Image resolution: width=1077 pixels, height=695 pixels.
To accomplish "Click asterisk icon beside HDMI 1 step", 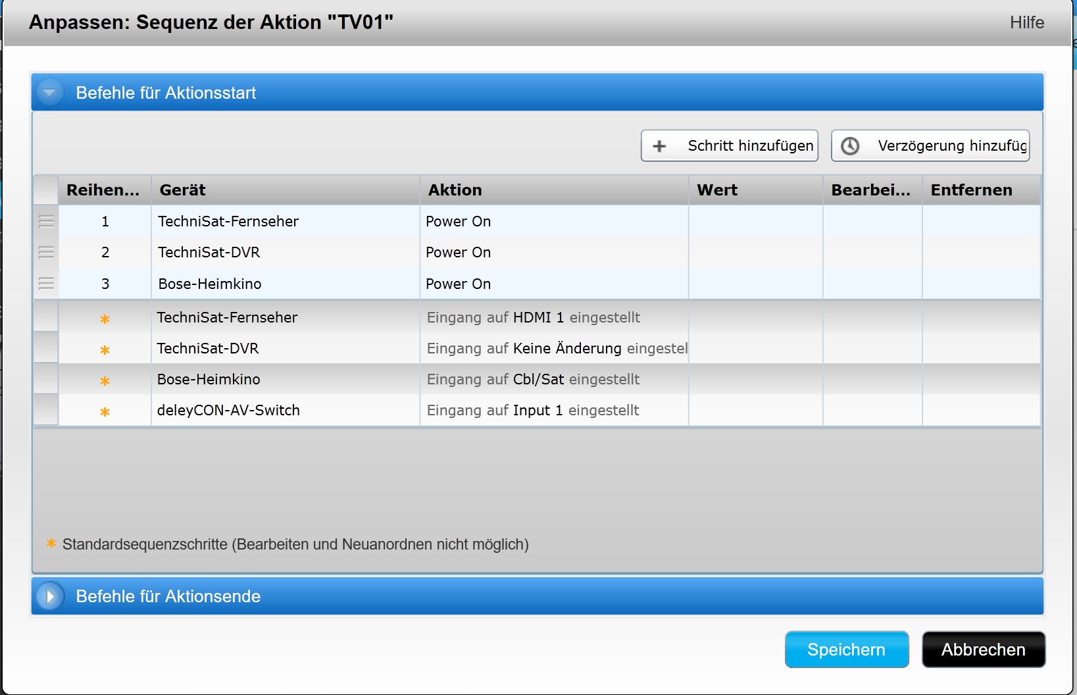I will pos(105,319).
